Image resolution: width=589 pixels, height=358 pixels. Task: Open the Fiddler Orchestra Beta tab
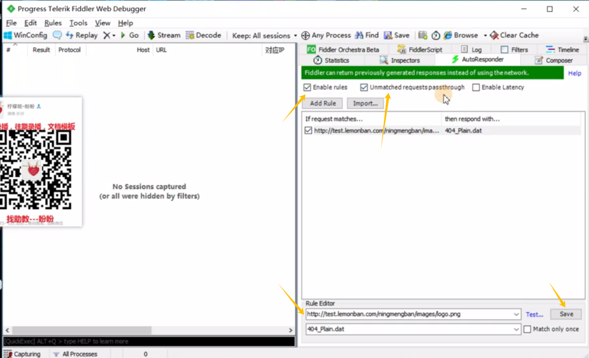pyautogui.click(x=343, y=50)
